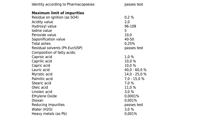
Task: Click the Oleic acid 11,0 % value
Action: (130, 87)
